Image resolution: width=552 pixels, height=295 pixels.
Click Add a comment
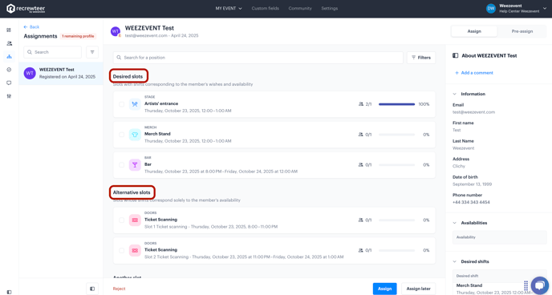(x=474, y=73)
